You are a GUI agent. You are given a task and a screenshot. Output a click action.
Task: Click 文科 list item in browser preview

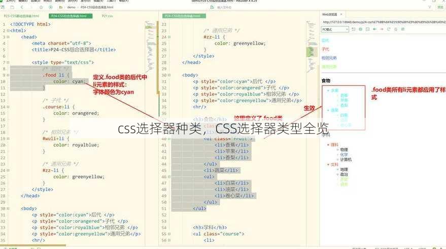334,164
